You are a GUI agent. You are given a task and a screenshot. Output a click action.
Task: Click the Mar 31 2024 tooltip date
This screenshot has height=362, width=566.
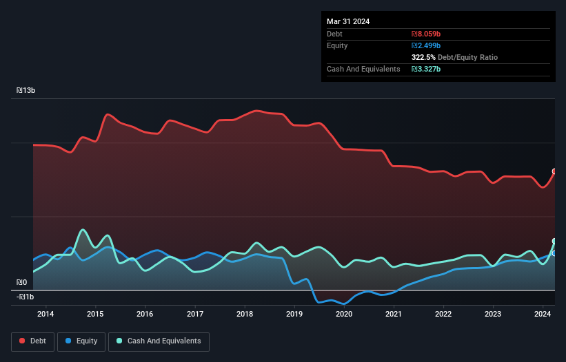click(x=348, y=21)
